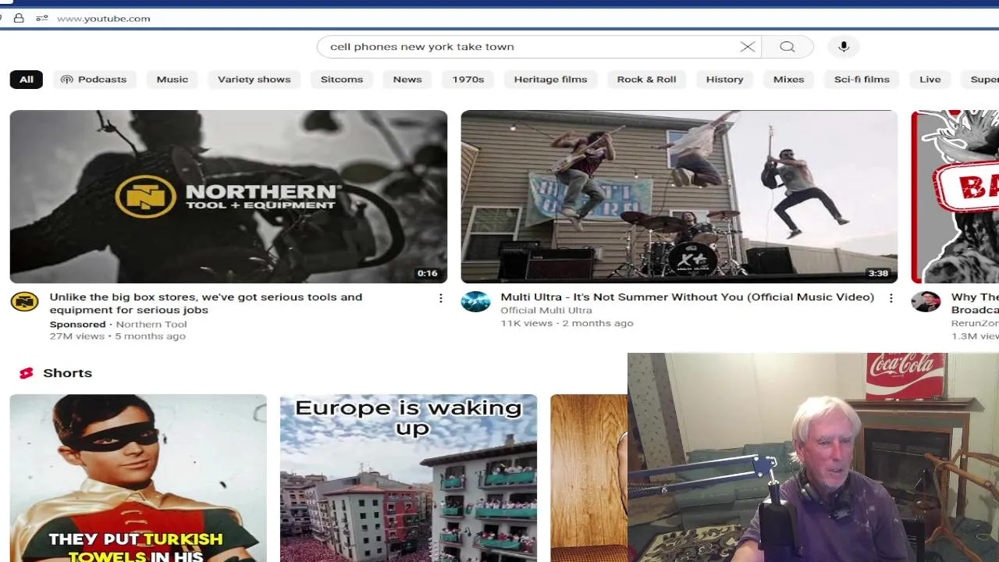The image size is (999, 562).
Task: Choose the Mixes filter chip
Action: click(789, 80)
